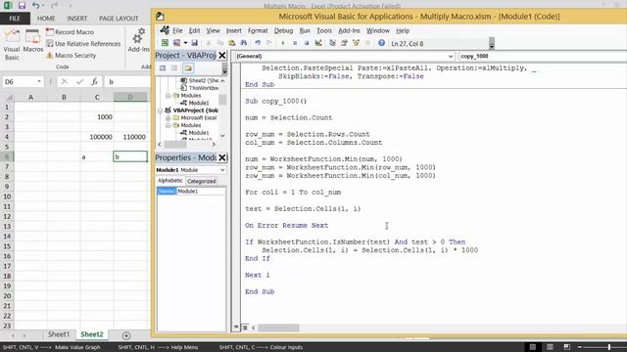The width and height of the screenshot is (627, 352).
Task: Open the Debug menu
Action: [x=283, y=30]
